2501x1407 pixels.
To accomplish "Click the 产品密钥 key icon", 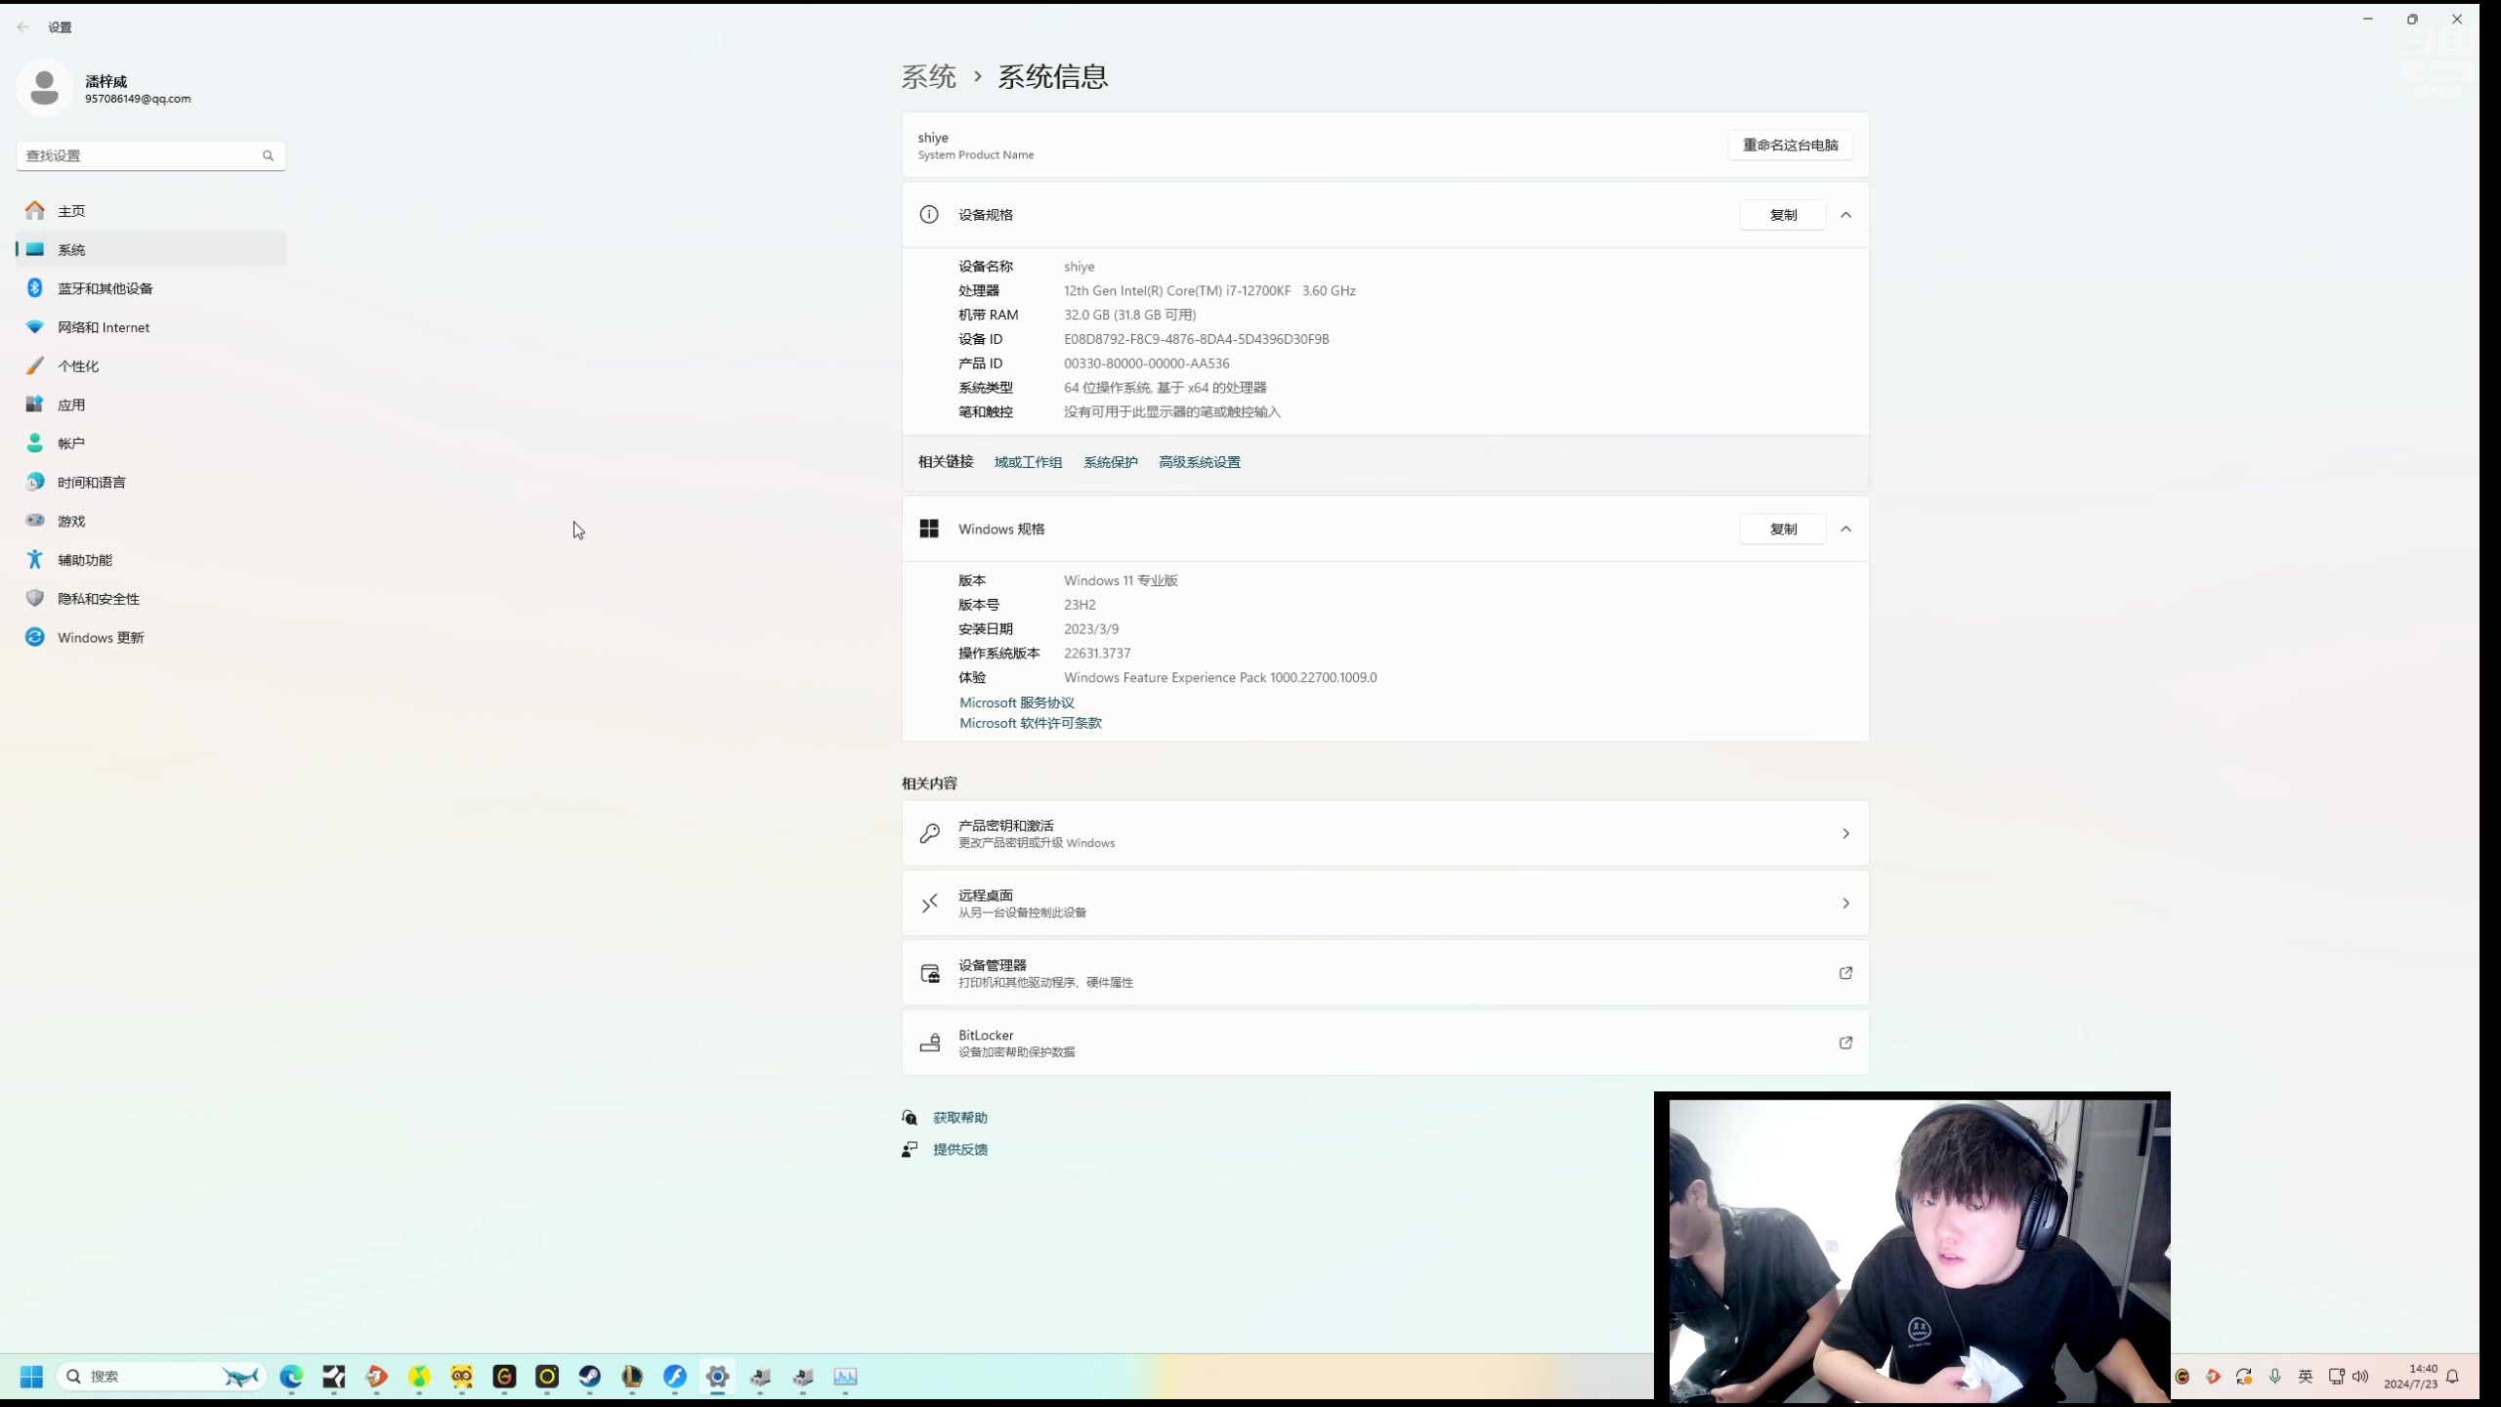I will [x=930, y=833].
